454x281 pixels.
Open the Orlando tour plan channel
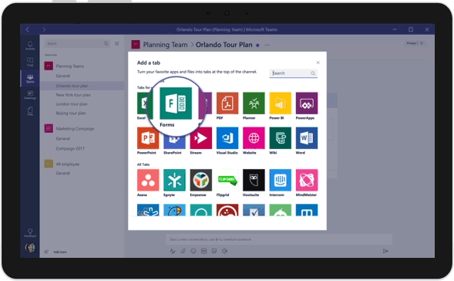82,86
